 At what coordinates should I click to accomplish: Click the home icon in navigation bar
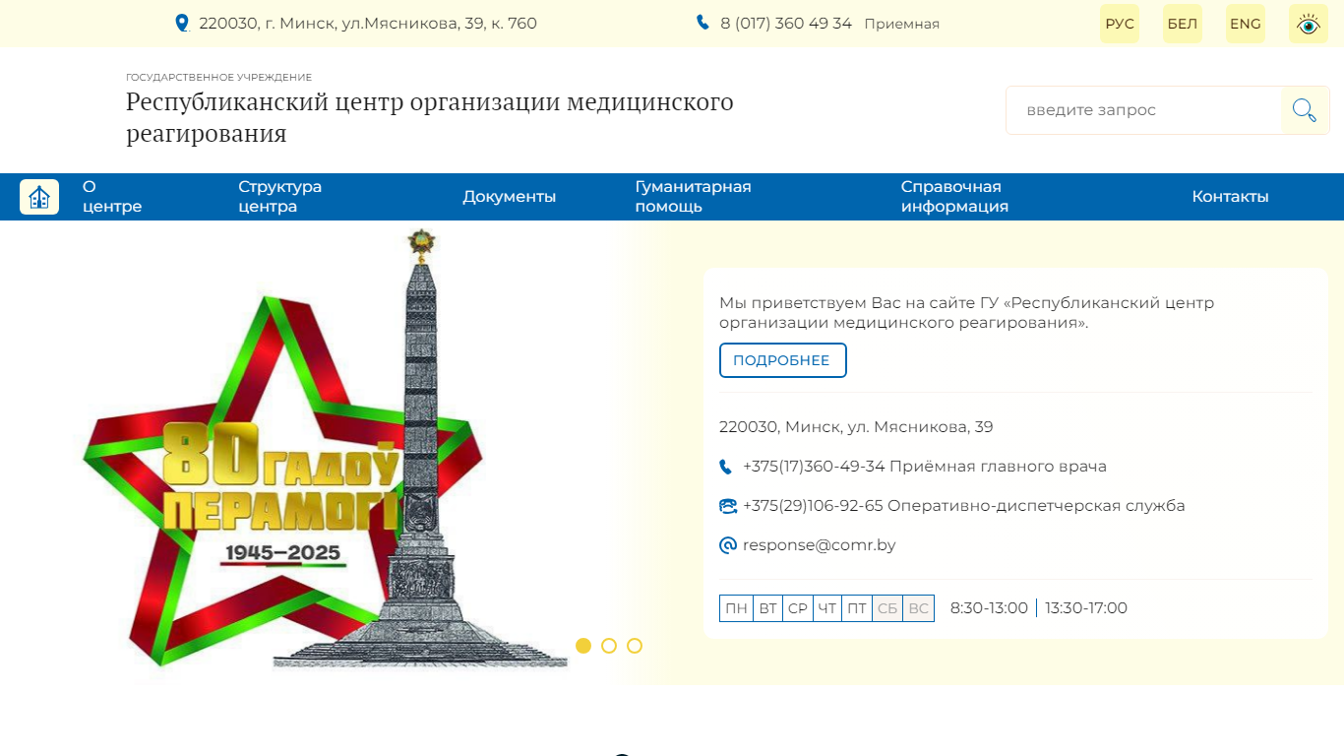tap(39, 197)
